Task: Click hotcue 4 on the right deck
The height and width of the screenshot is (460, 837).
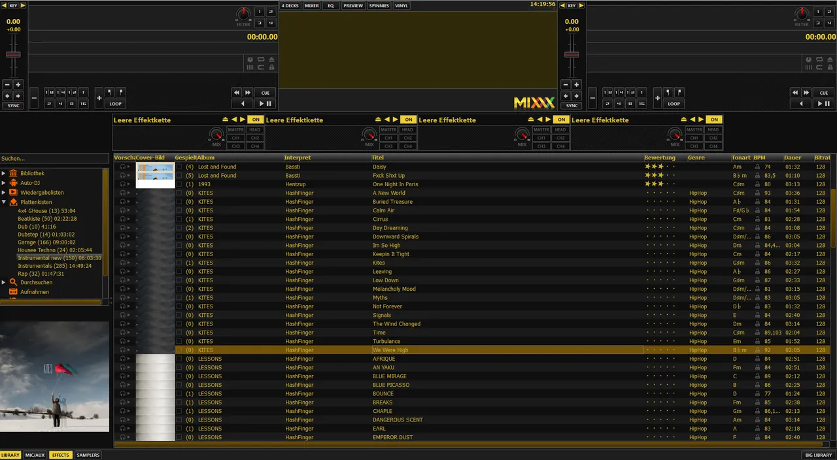Action: point(829,23)
